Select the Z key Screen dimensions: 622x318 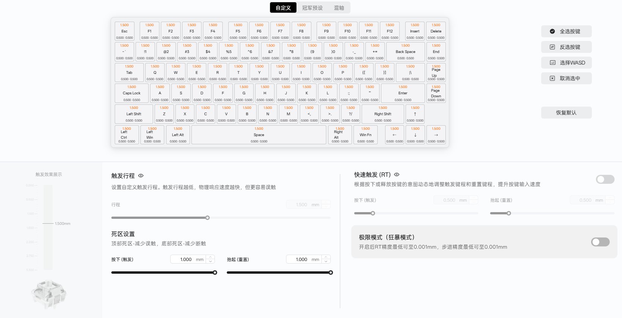click(x=164, y=114)
